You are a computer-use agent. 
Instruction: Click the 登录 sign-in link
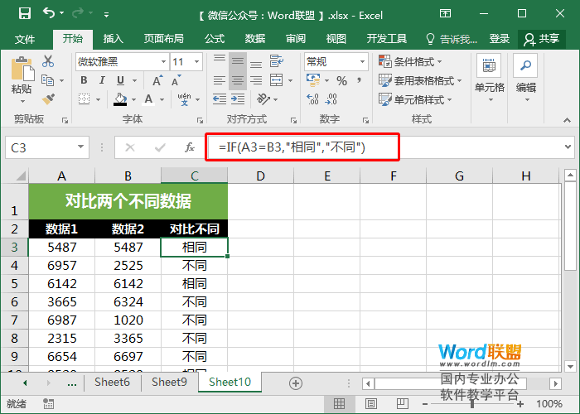(500, 38)
